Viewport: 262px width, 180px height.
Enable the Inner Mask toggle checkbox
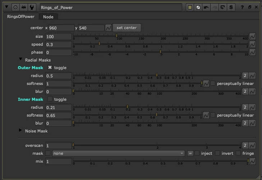point(50,99)
